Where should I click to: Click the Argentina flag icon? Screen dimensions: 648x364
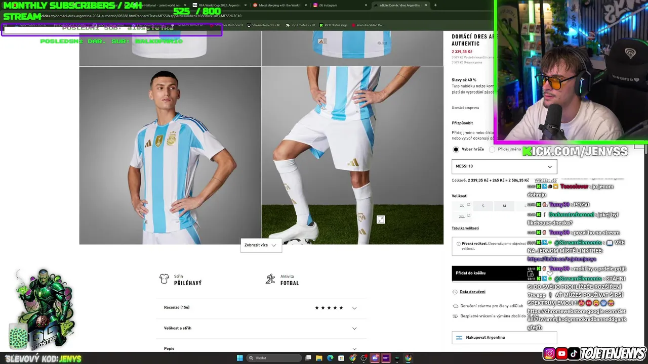[459, 337]
